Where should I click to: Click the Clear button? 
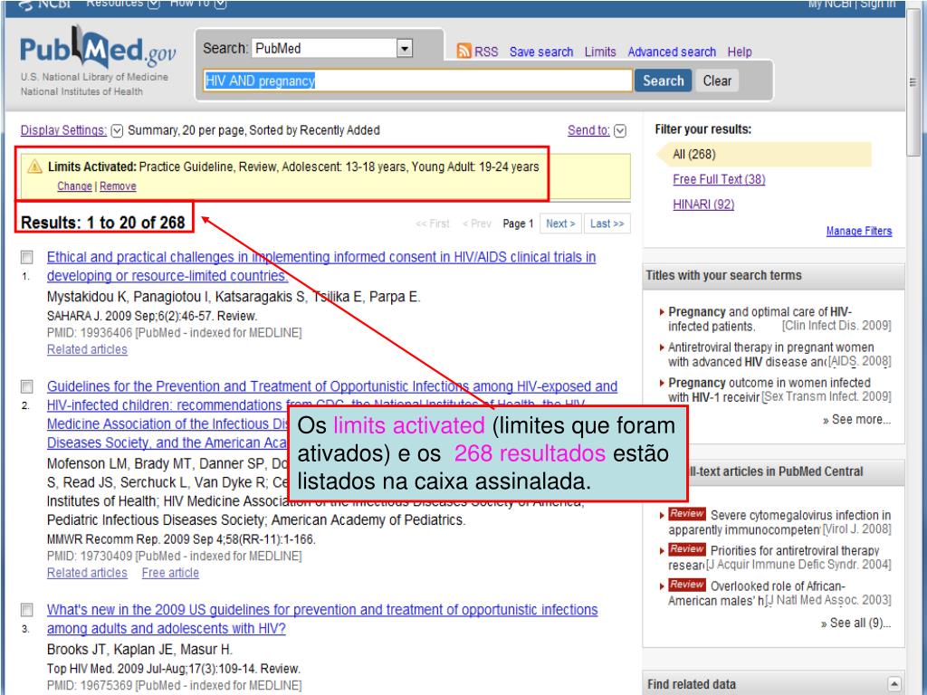coord(717,81)
